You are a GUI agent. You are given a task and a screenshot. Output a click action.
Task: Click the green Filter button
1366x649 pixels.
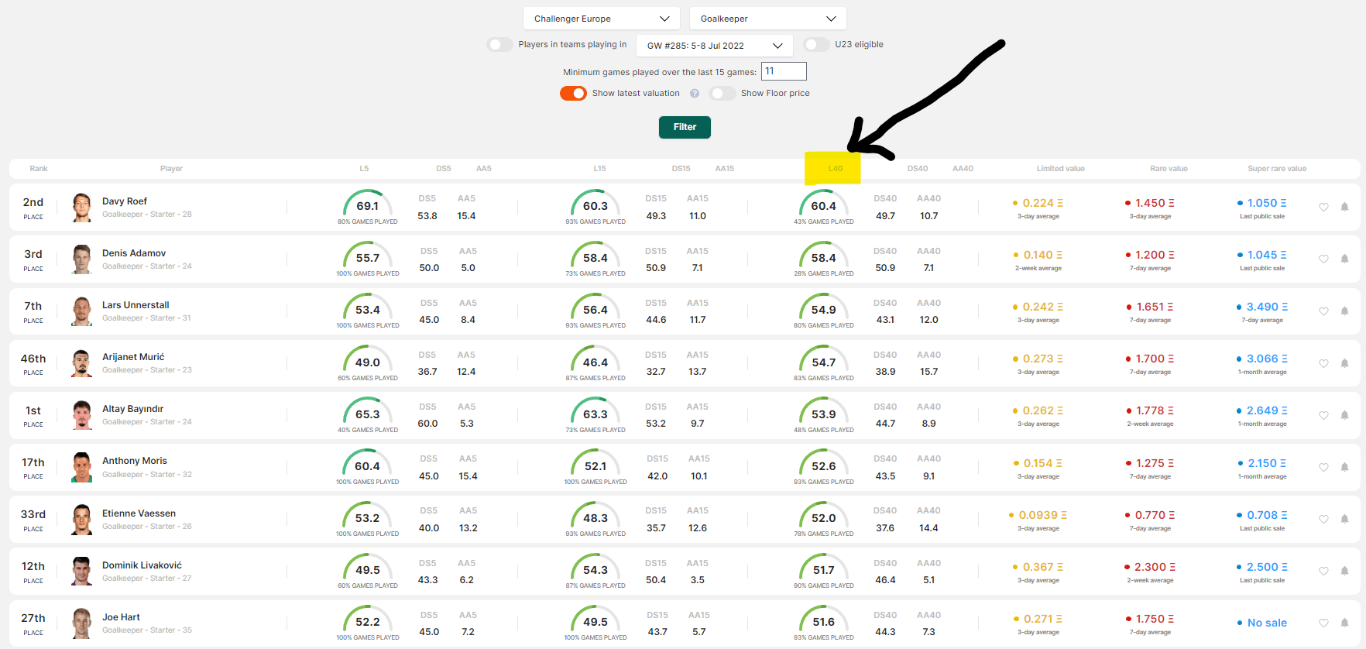pos(685,127)
